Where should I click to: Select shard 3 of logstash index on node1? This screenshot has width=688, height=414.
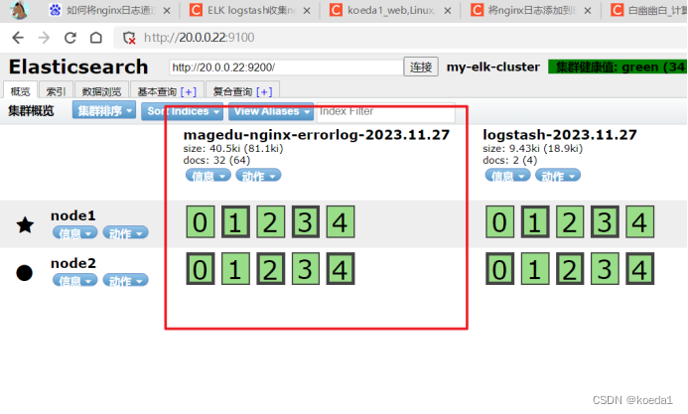point(605,222)
